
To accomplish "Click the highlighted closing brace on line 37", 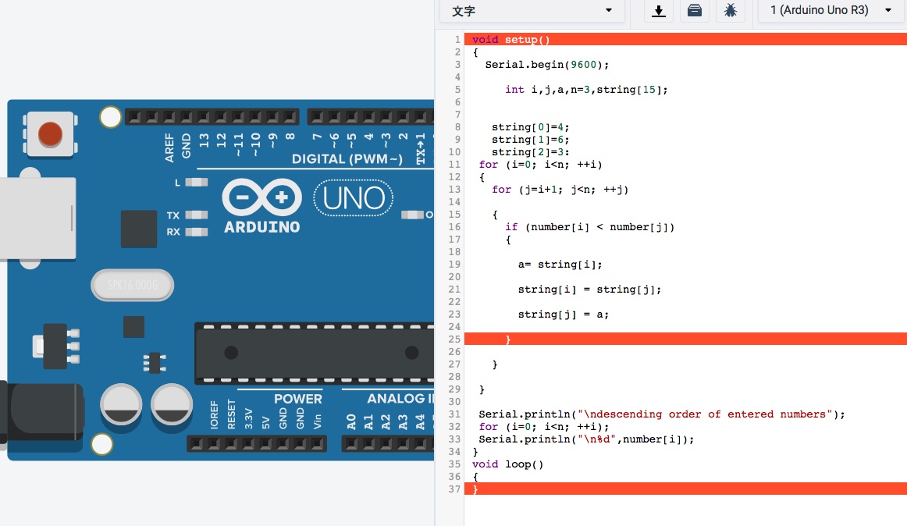I will coord(475,489).
